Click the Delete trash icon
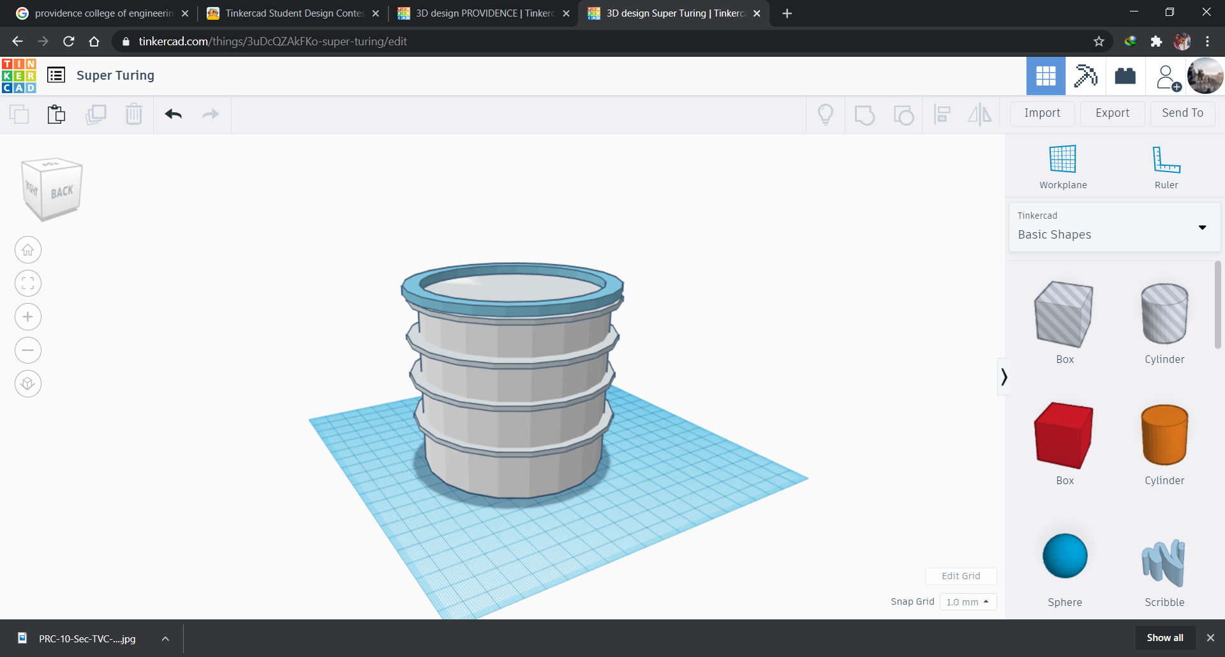Screen dimensions: 1225x657 pos(134,114)
